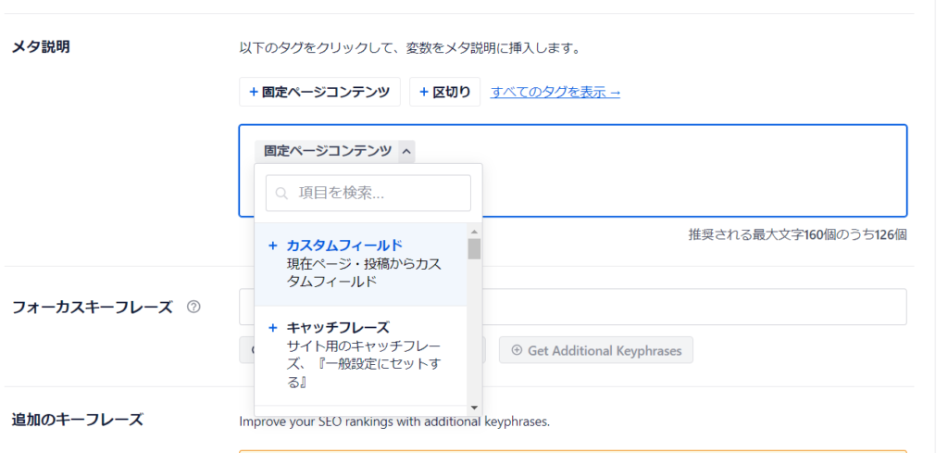Click the plus icon on 固定ページコンテンツ button

point(253,92)
